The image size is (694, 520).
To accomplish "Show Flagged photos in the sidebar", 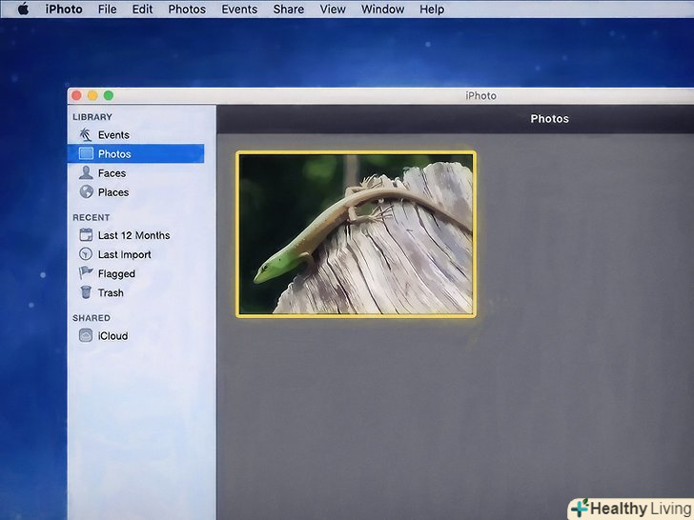I will (116, 274).
